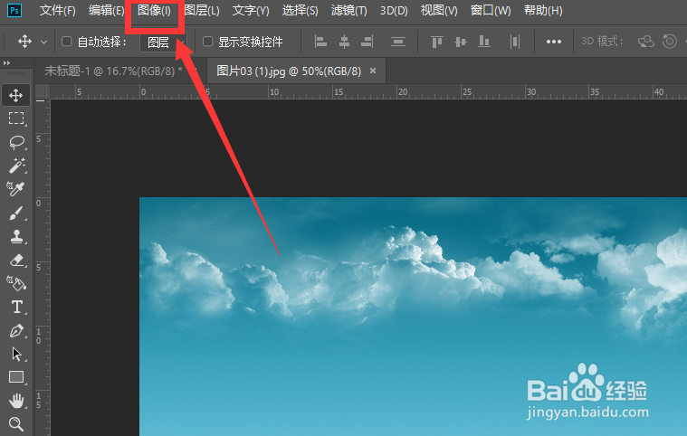
Task: Open the 视图(V) menu
Action: tap(439, 11)
